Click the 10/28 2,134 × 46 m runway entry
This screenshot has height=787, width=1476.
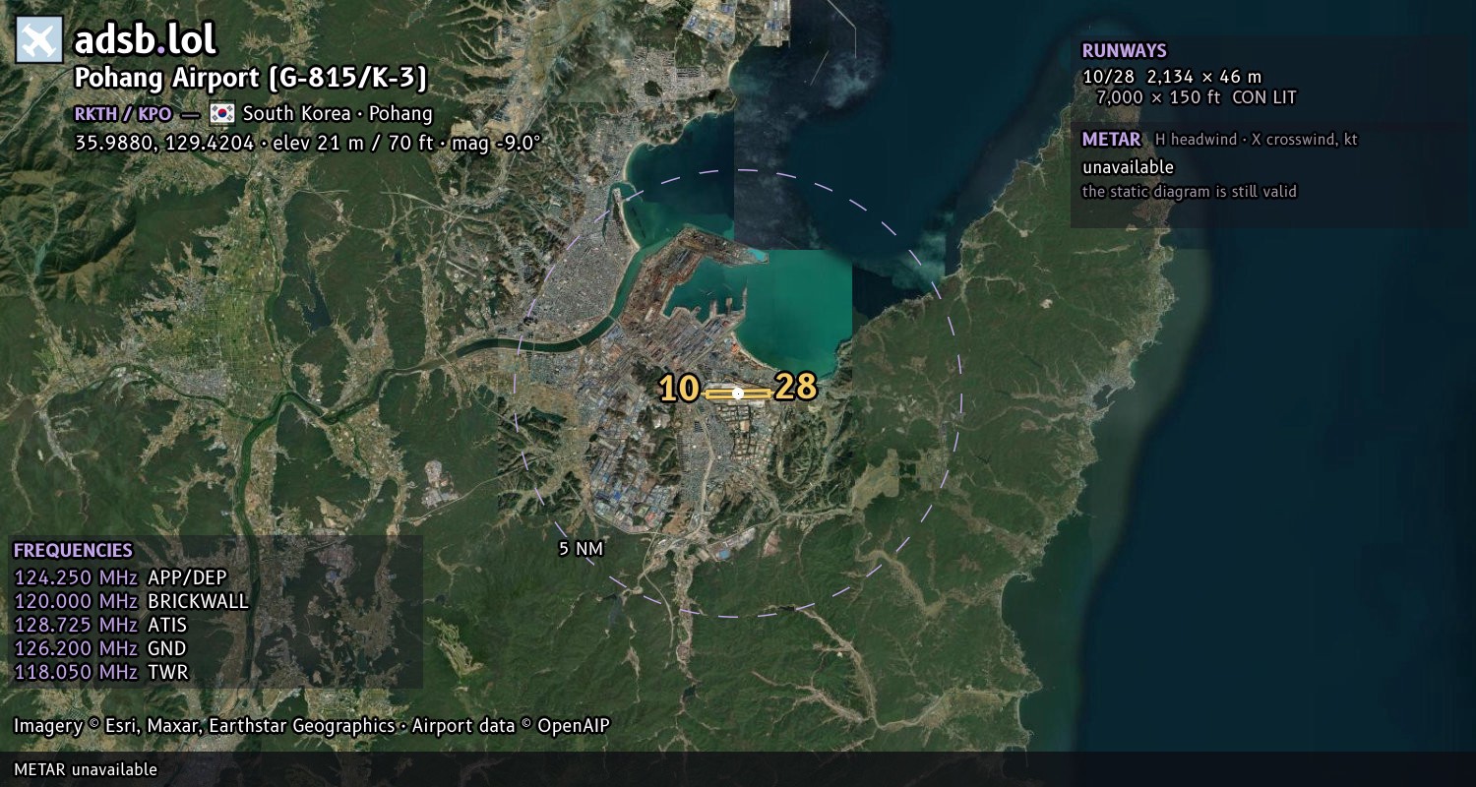(1172, 77)
